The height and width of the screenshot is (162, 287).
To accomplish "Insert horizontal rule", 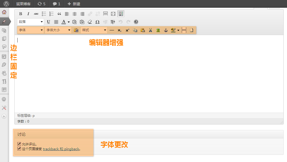I will 112,30.
